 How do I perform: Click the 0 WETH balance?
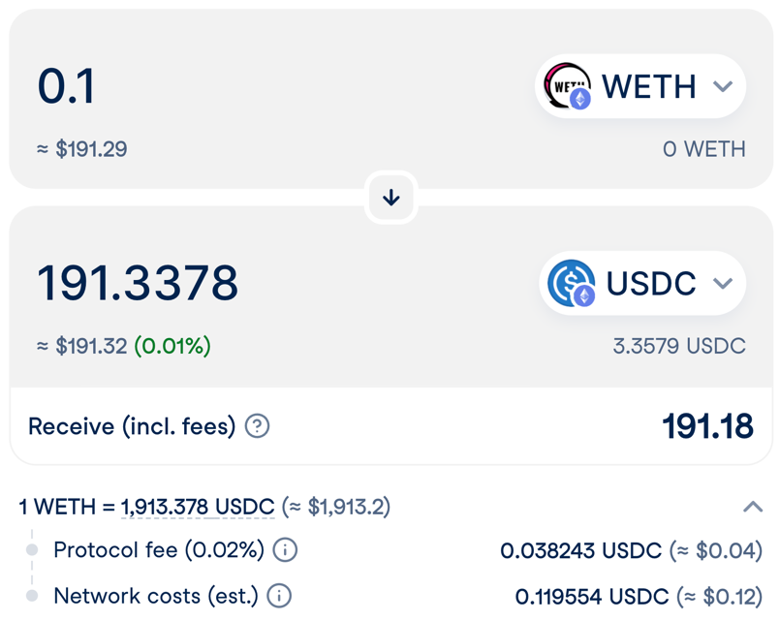click(x=703, y=149)
